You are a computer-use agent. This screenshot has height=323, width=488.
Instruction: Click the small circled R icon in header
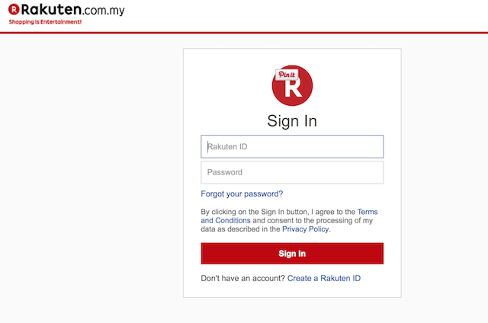(x=14, y=11)
